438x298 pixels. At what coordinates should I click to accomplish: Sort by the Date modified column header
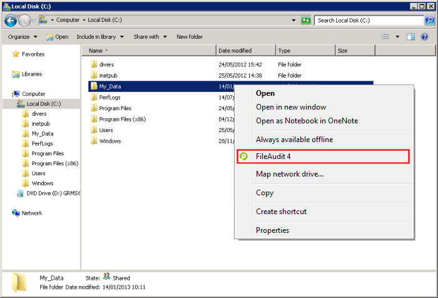235,51
